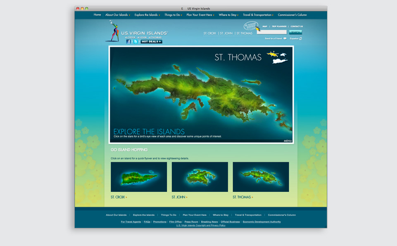
Task: Click the St. Thomas island thumbnail
Action: point(261,177)
